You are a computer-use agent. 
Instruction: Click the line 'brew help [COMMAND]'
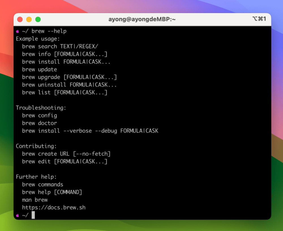tap(52, 192)
